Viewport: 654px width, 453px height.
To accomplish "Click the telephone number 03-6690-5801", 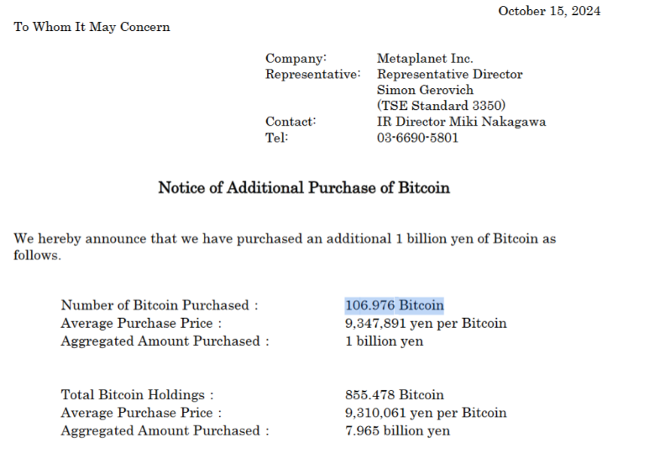I will [x=417, y=138].
